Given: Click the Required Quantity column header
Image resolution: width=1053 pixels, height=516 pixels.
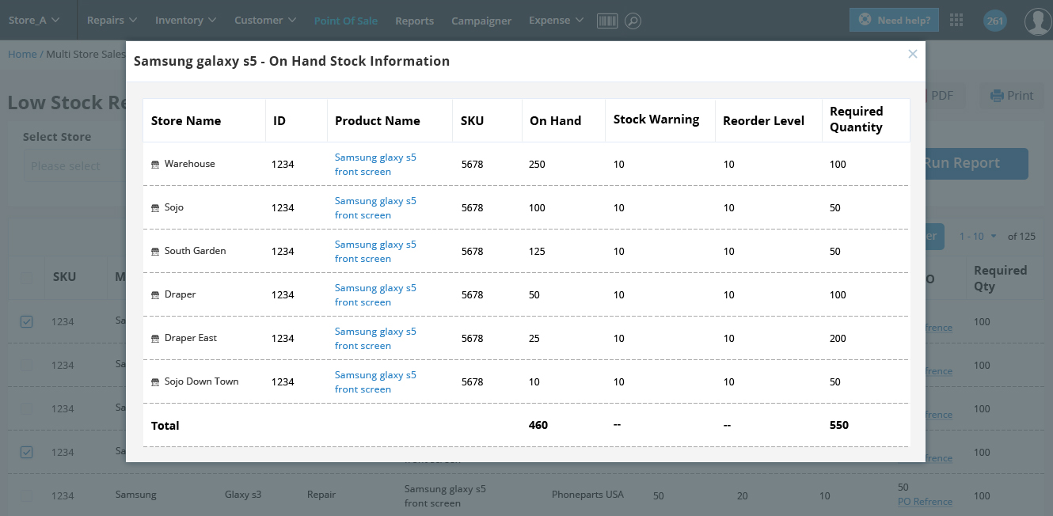Looking at the screenshot, I should coord(856,120).
